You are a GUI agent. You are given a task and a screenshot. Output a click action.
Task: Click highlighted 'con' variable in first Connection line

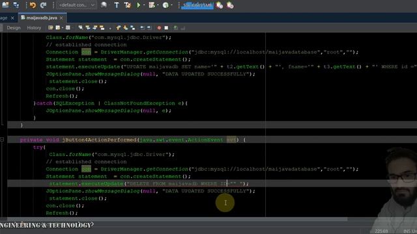click(x=86, y=52)
